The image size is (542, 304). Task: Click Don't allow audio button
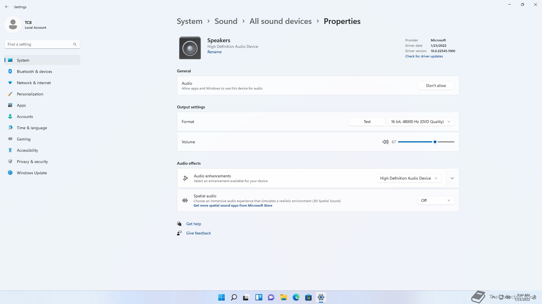click(436, 86)
